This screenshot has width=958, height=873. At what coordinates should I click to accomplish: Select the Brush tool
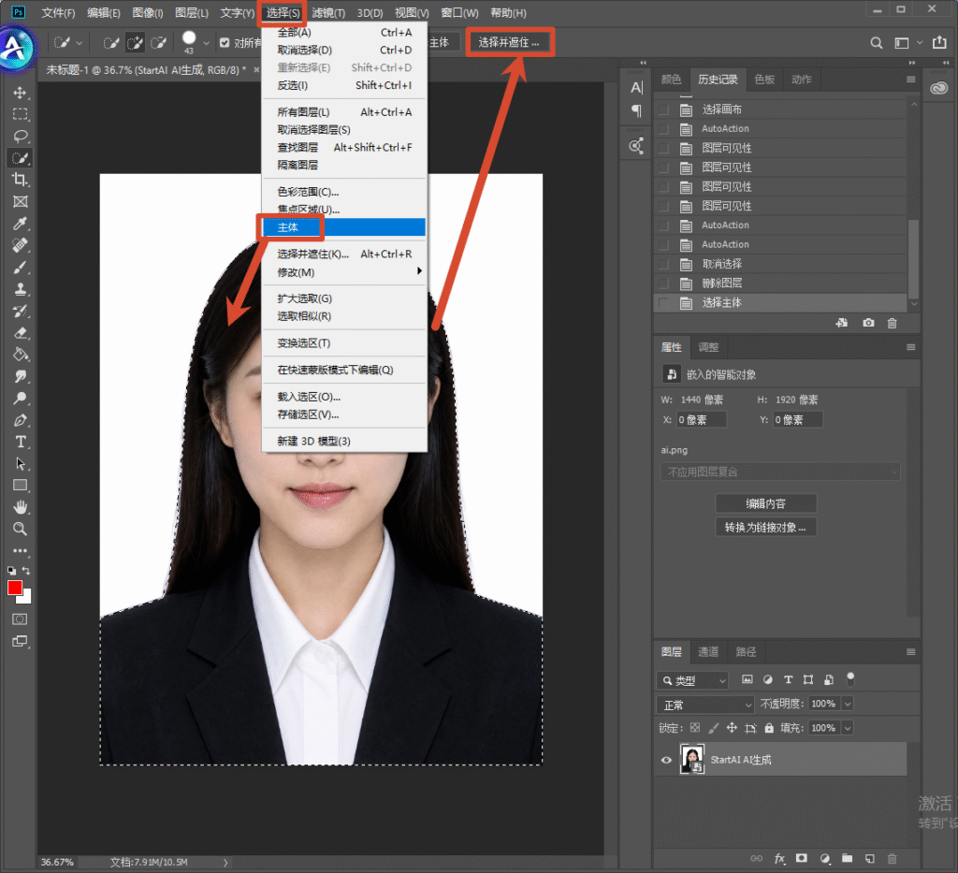pyautogui.click(x=21, y=268)
